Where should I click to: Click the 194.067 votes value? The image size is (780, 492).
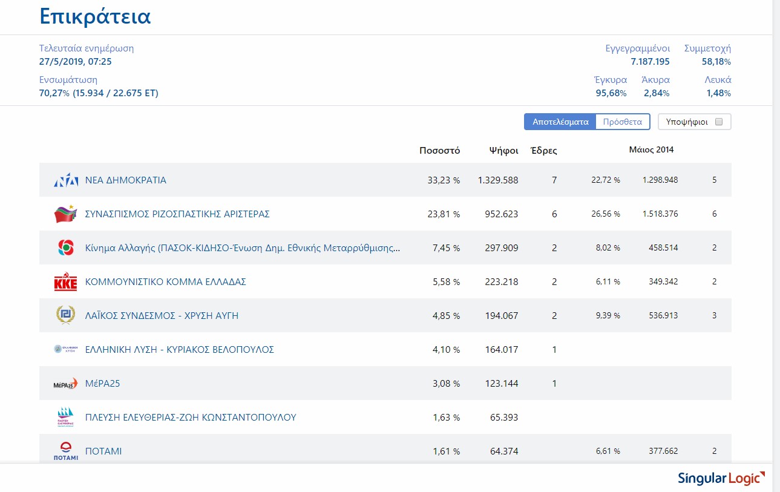pos(502,316)
